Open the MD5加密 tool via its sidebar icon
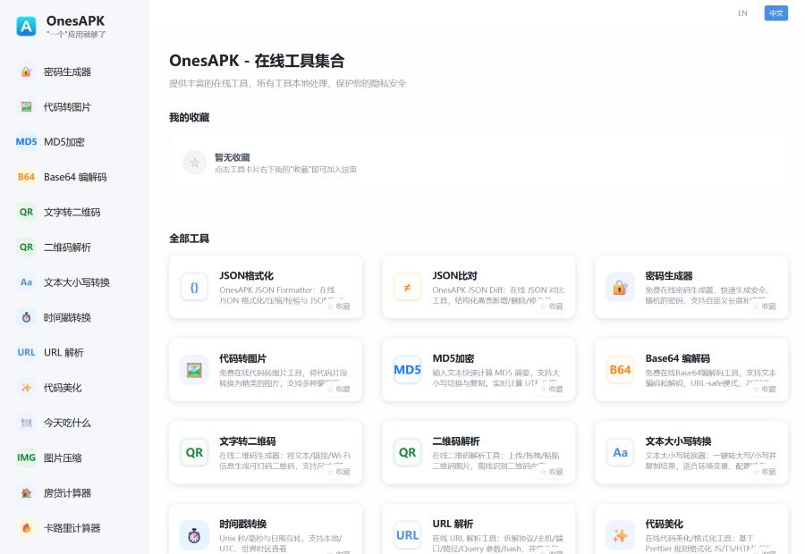This screenshot has height=554, width=805. [26, 141]
